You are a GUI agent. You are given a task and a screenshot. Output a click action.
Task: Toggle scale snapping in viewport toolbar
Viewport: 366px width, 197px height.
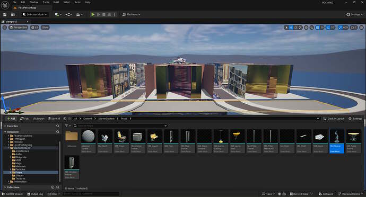click(343, 28)
